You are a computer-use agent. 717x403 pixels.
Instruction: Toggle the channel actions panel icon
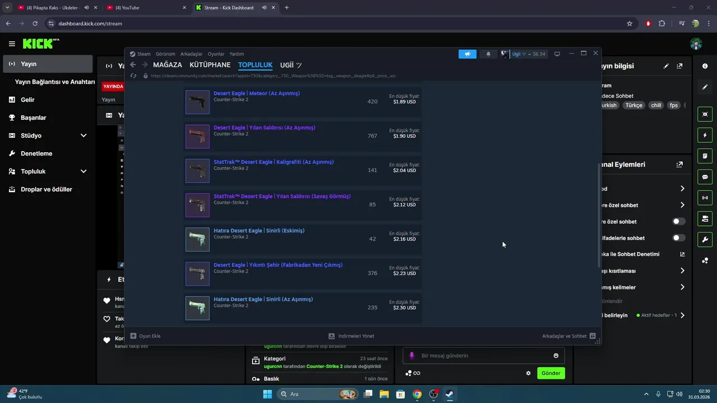coord(705,218)
